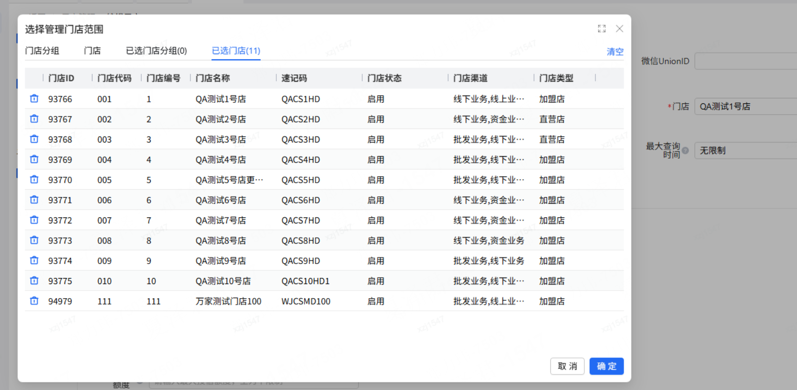Select the store name QA测试4号店

click(221, 160)
